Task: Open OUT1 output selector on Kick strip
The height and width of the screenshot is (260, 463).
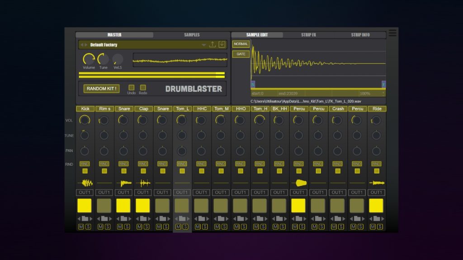Action: 85,192
